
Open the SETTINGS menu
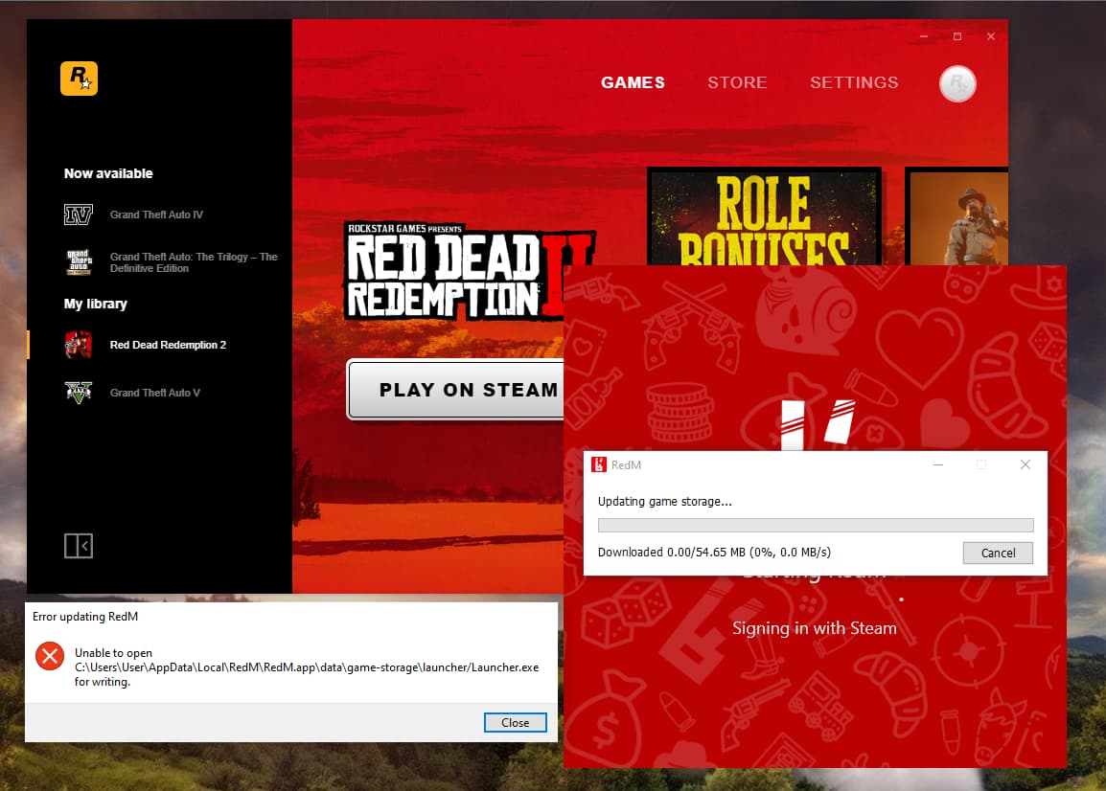click(854, 82)
